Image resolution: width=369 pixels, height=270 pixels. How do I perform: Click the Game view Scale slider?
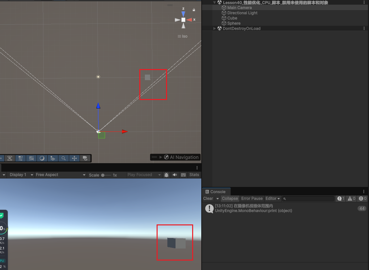click(x=106, y=175)
